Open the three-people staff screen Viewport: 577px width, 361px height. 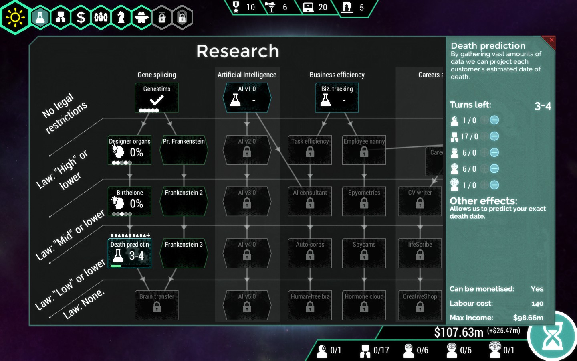tap(101, 18)
